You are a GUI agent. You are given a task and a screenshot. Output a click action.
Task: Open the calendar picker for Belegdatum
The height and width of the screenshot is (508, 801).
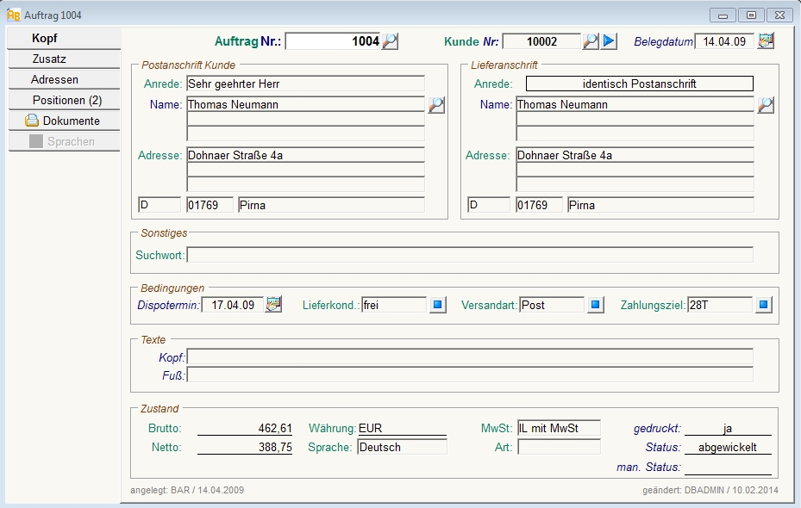766,41
